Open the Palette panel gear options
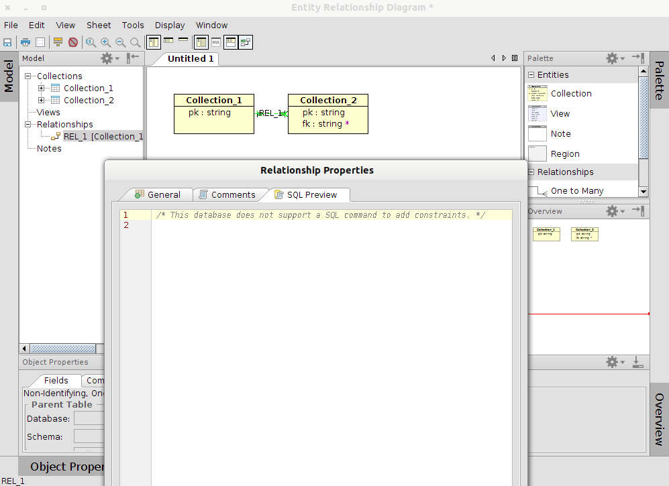 coord(615,58)
